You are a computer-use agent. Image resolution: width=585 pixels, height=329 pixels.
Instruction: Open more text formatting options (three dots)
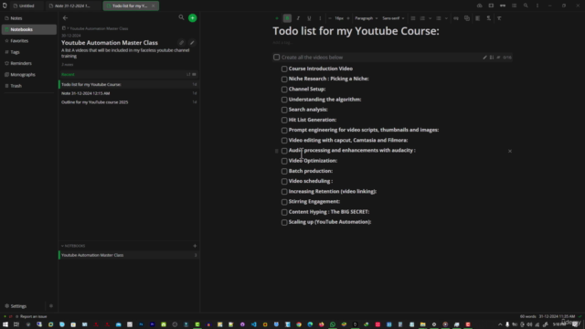pos(320,18)
